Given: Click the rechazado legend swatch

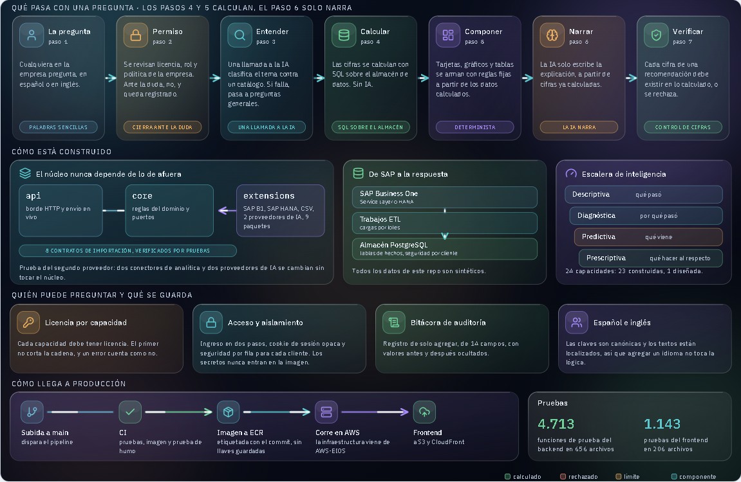Looking at the screenshot, I should click(563, 476).
